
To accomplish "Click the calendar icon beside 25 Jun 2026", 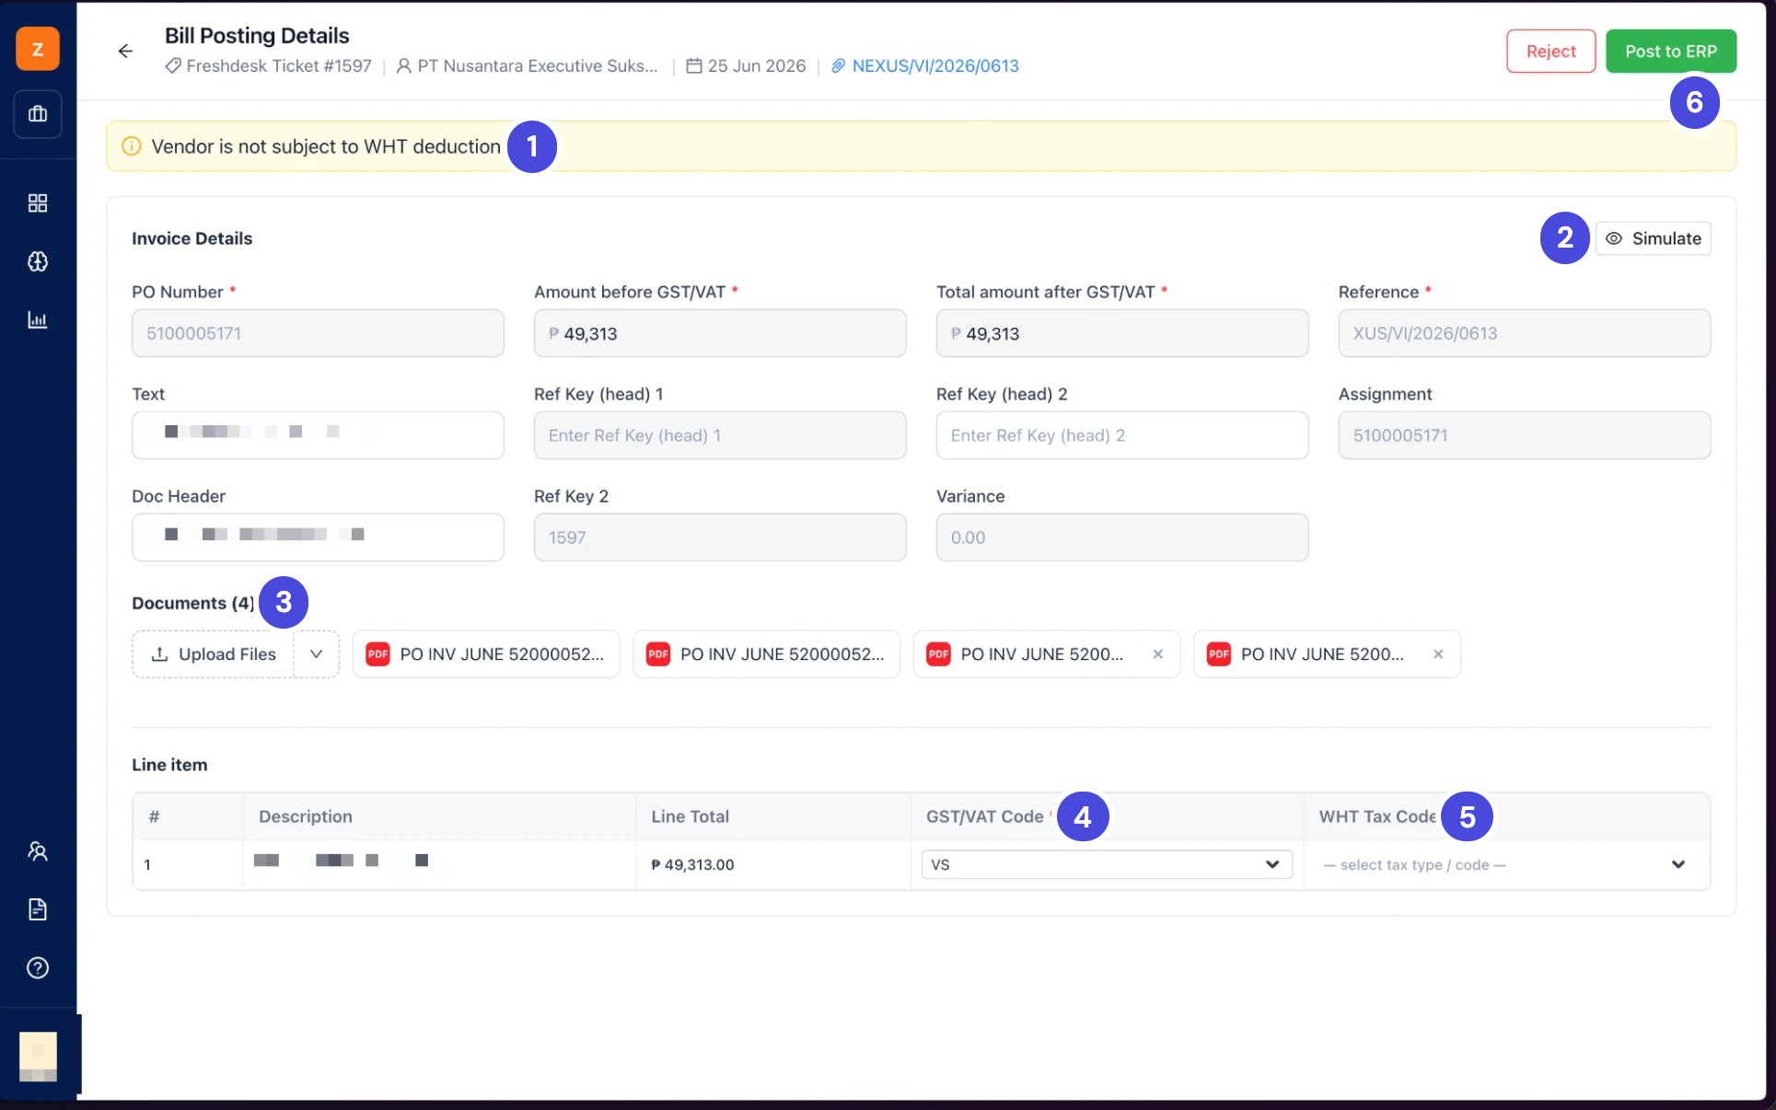I will 694,66.
